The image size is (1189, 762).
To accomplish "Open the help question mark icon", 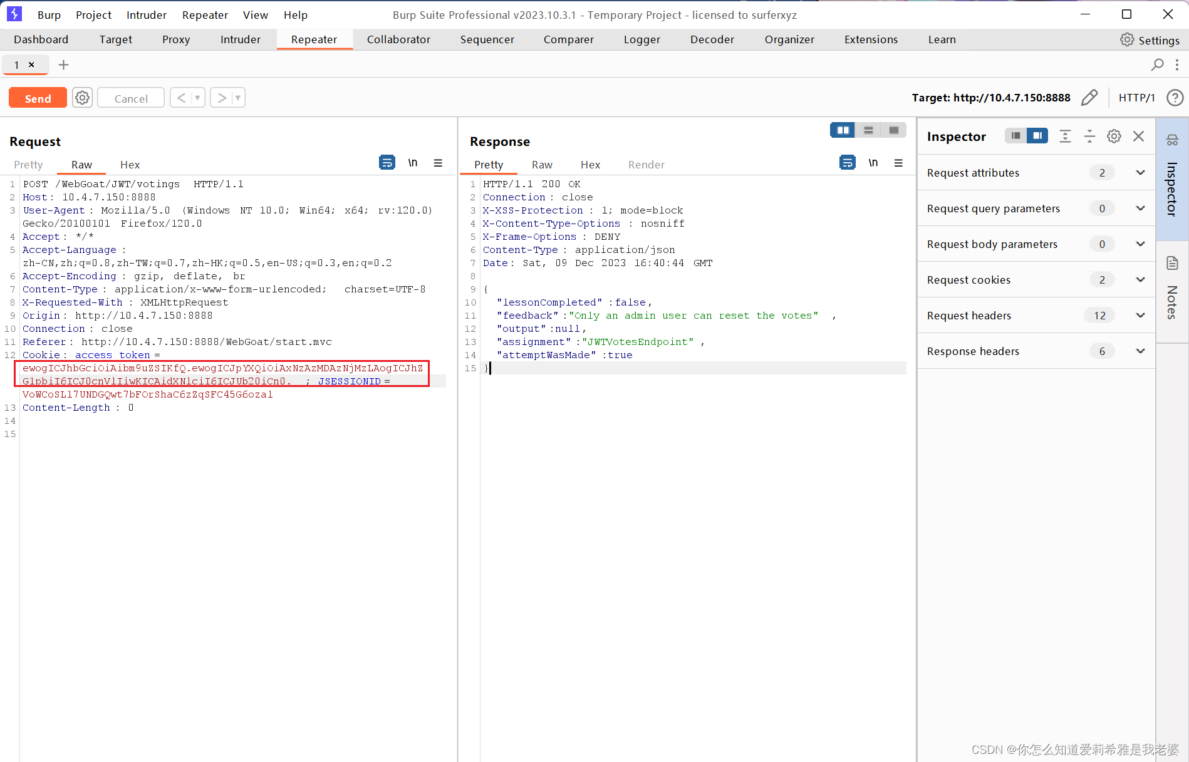I will [1175, 98].
